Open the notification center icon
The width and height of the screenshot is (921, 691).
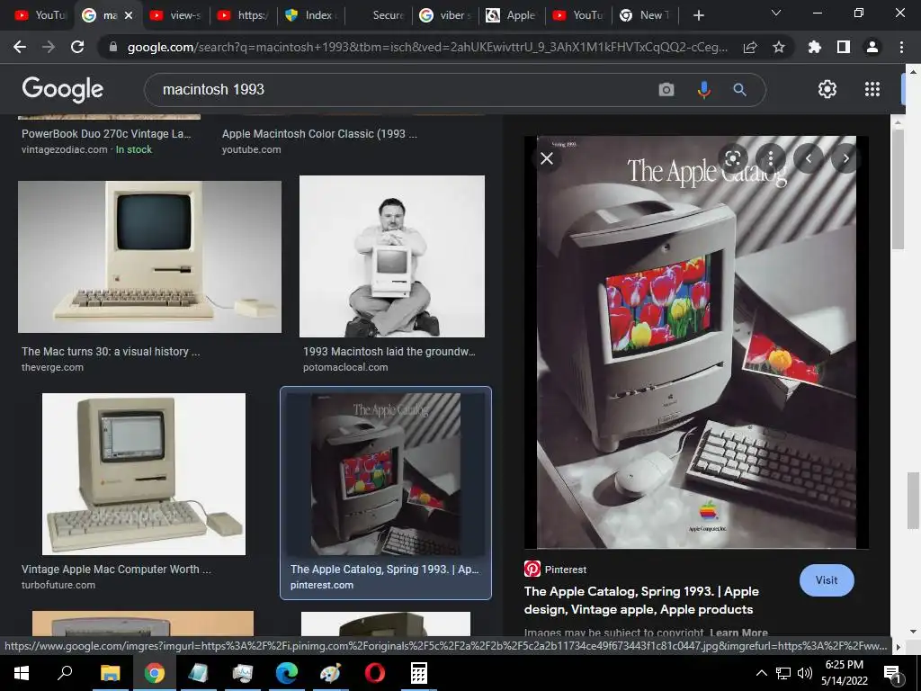pyautogui.click(x=893, y=673)
